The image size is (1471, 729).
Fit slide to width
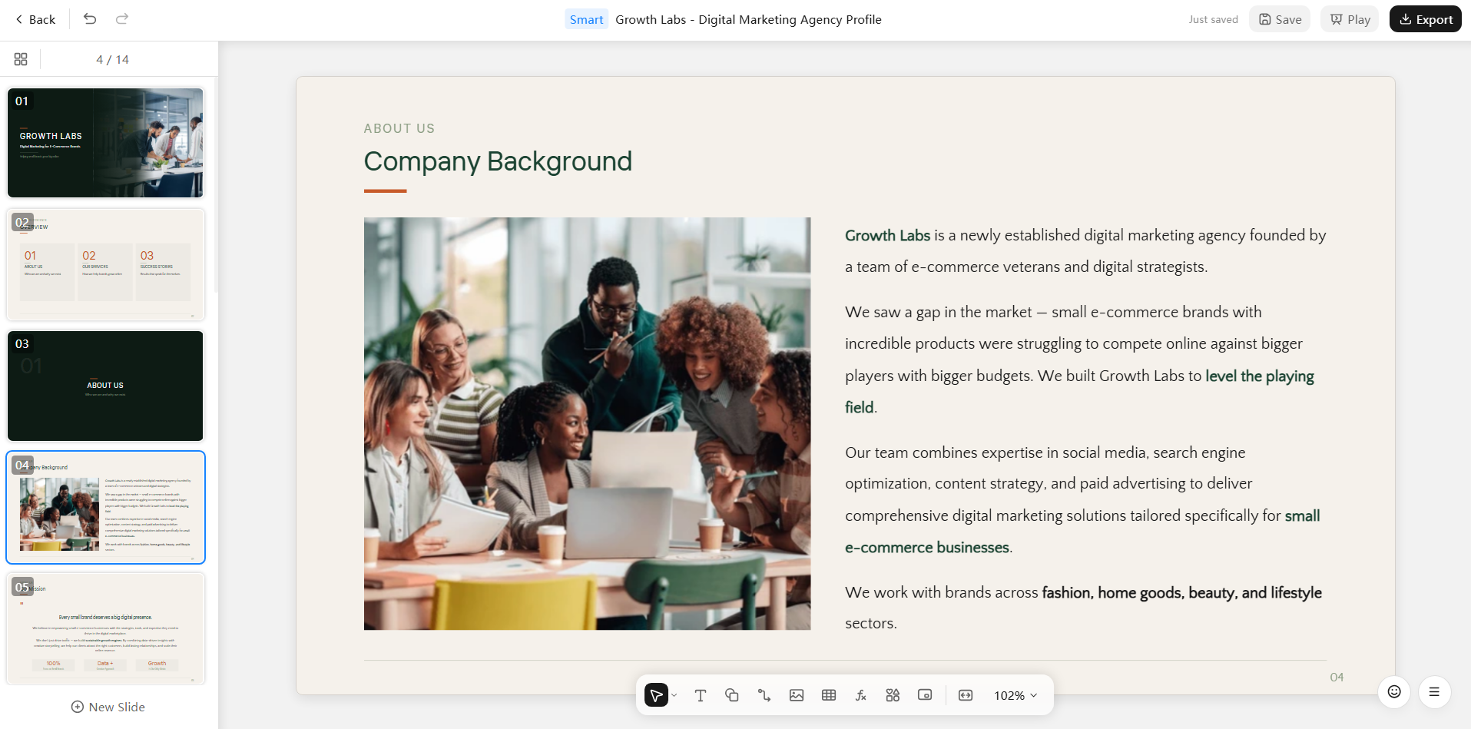tap(966, 695)
